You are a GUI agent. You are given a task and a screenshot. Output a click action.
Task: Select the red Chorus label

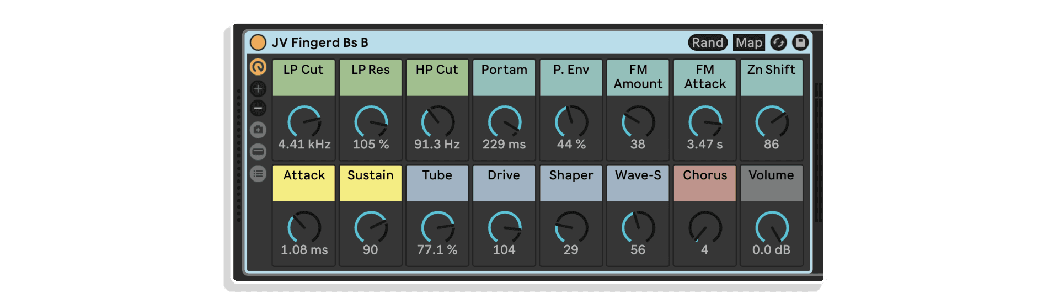[x=705, y=183]
